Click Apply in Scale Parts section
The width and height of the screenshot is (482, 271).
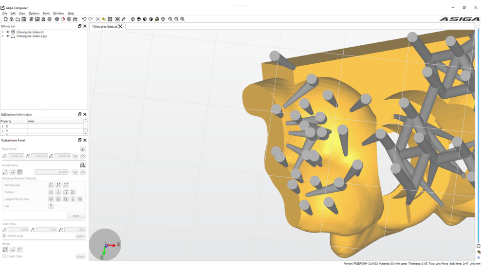80,236
